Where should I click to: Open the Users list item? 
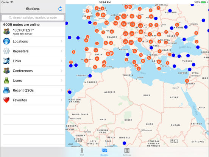point(33,80)
